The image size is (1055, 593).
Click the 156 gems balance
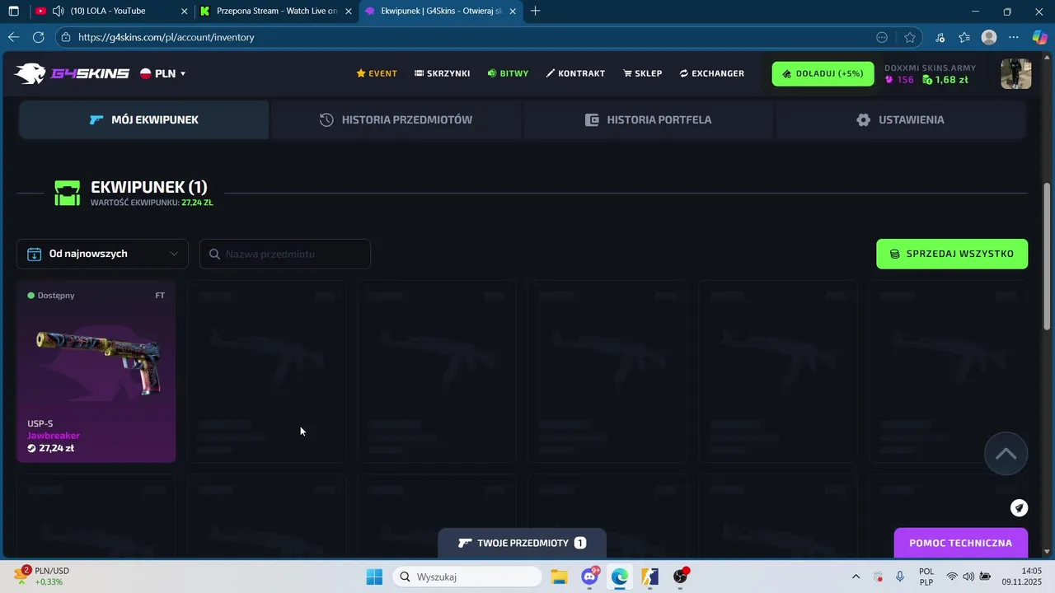pyautogui.click(x=899, y=80)
